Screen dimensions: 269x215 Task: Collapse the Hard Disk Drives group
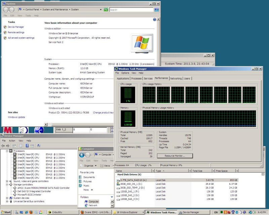point(263,174)
